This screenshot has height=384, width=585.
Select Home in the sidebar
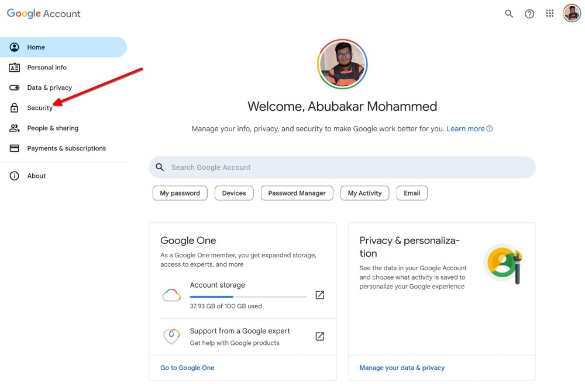pos(63,47)
